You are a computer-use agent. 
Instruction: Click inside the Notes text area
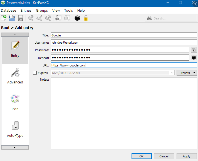tap(124, 113)
